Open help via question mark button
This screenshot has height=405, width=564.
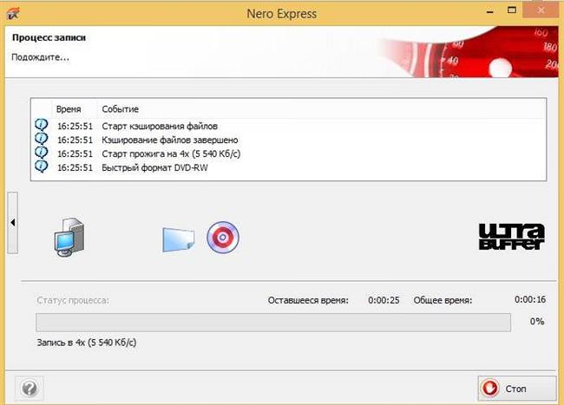tap(30, 389)
